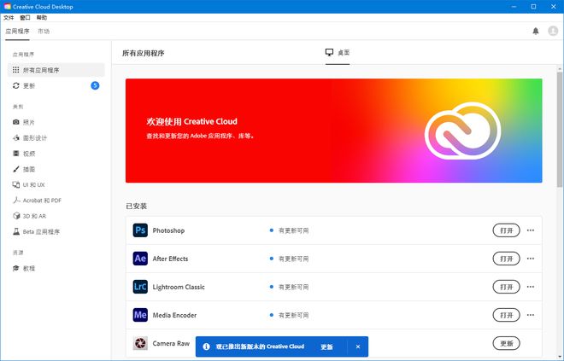Open more options for Lightroom Classic

pos(531,287)
